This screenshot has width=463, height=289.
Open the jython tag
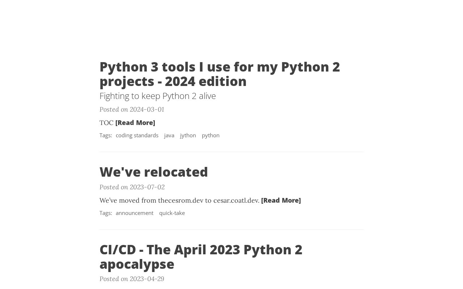188,135
